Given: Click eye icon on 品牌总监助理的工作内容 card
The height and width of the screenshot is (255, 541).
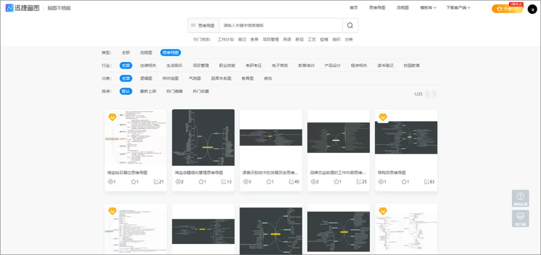Looking at the screenshot, I should pos(313,181).
